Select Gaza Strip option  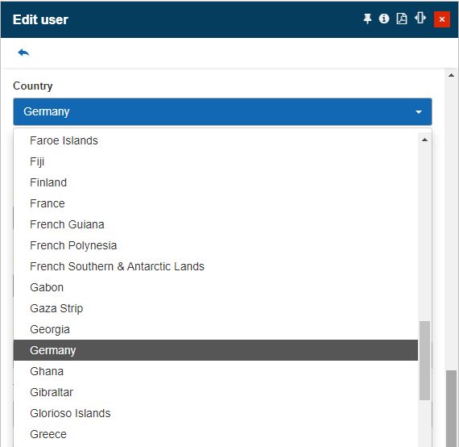tap(216, 308)
